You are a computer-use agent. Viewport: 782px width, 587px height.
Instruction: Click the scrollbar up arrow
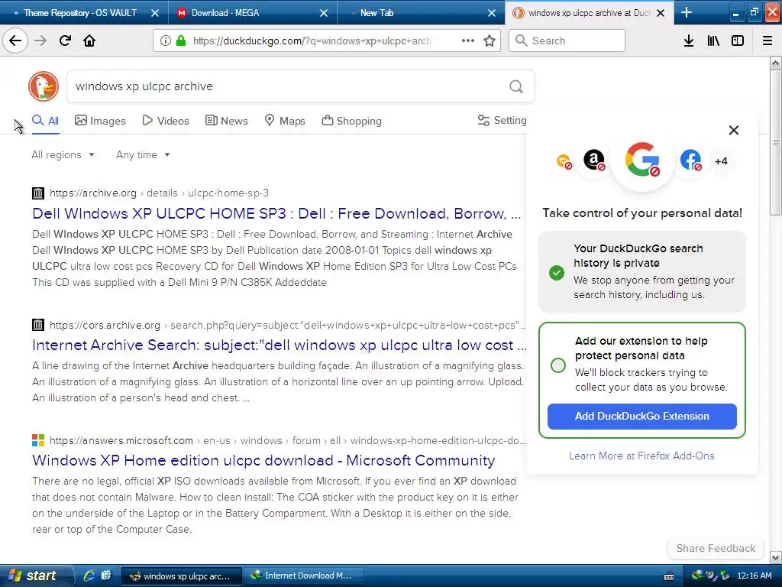point(776,63)
